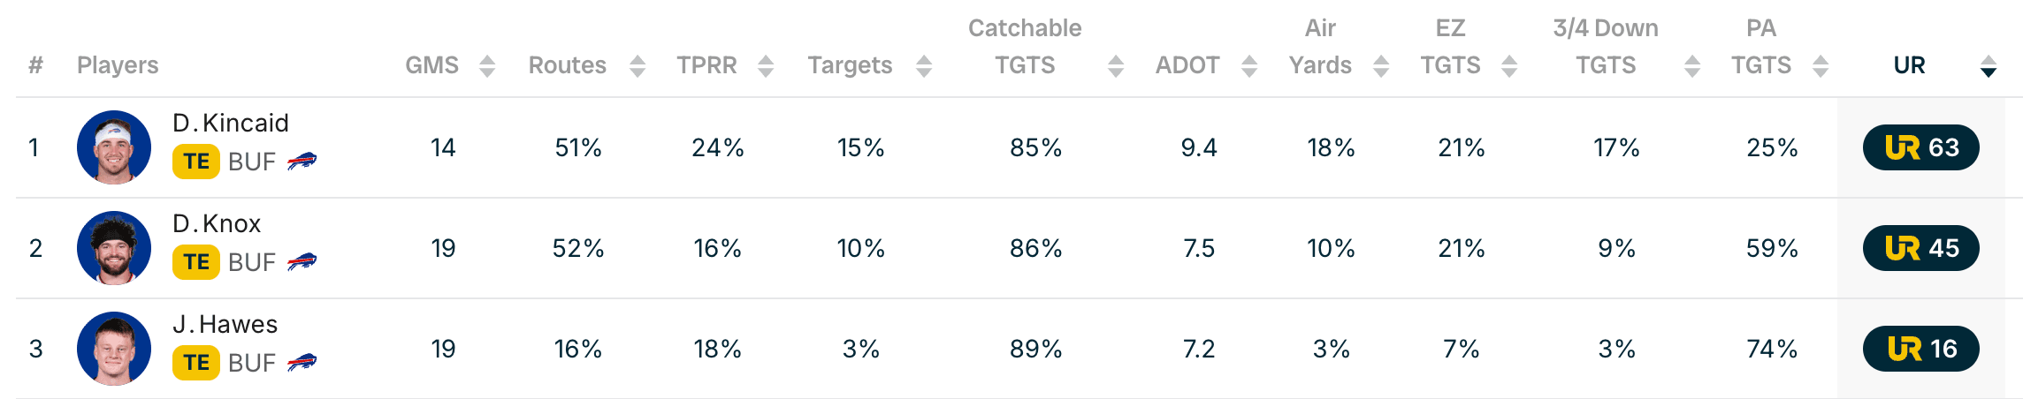Click Bills logo next to Kincaid
This screenshot has width=2023, height=399.
pos(302,162)
